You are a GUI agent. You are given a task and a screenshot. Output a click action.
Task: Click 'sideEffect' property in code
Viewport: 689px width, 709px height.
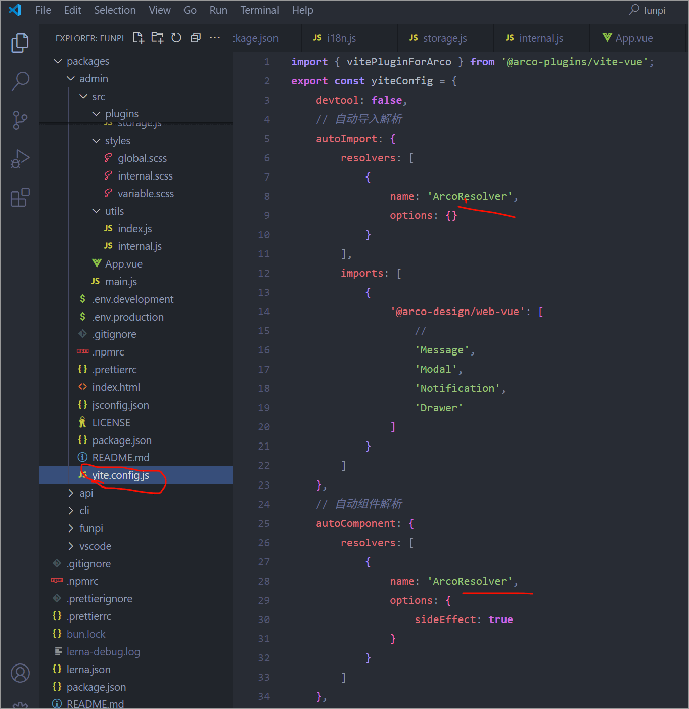pyautogui.click(x=445, y=619)
